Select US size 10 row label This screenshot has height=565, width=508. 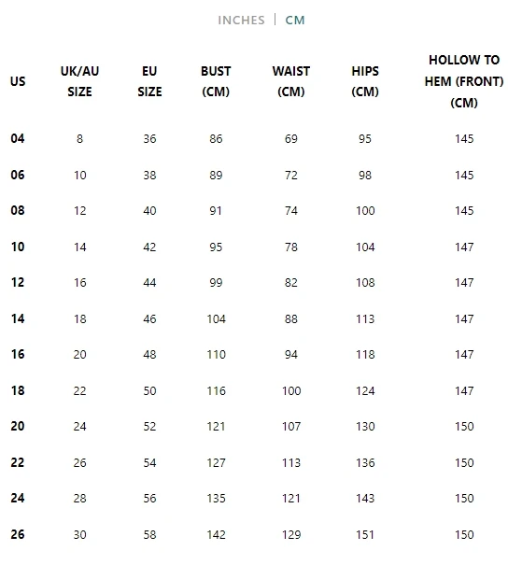[18, 247]
